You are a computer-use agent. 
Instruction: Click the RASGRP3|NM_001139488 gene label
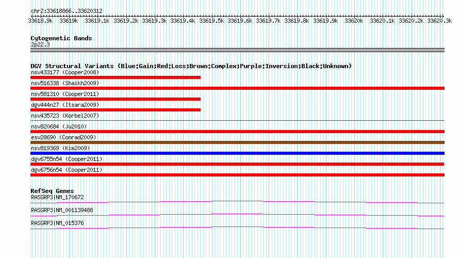62,210
